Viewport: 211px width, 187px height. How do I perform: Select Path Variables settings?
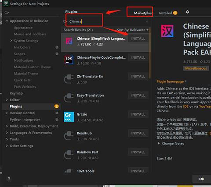(x=25, y=87)
